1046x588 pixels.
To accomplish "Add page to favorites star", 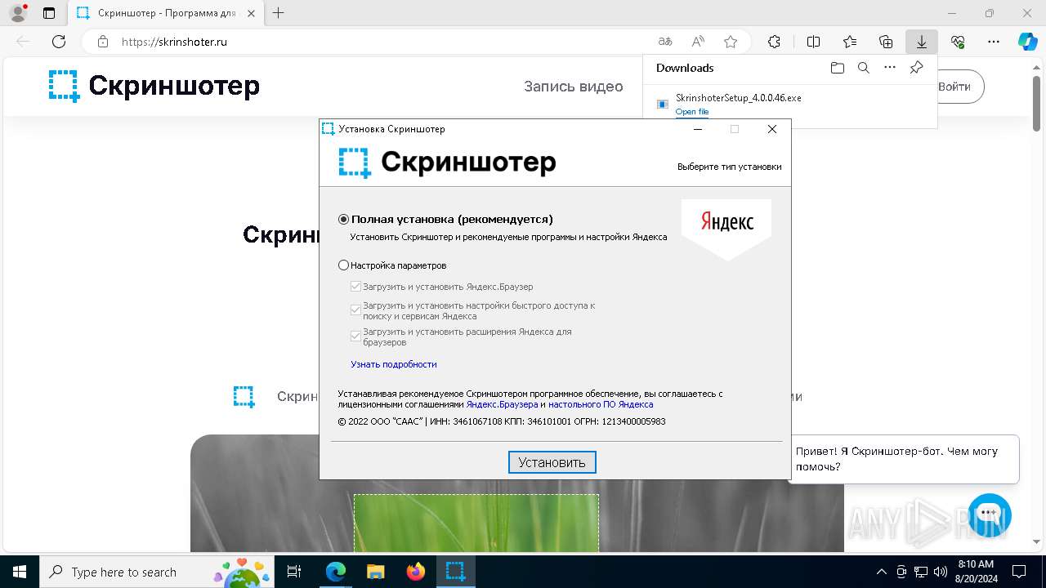I will pos(731,42).
